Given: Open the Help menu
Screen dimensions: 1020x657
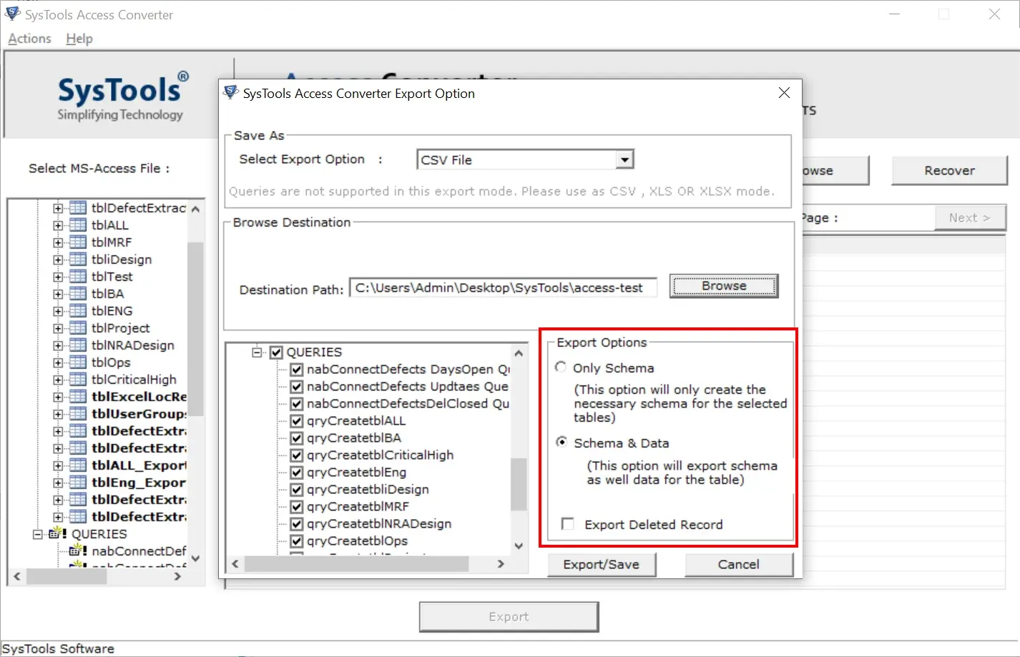Looking at the screenshot, I should click(x=79, y=39).
